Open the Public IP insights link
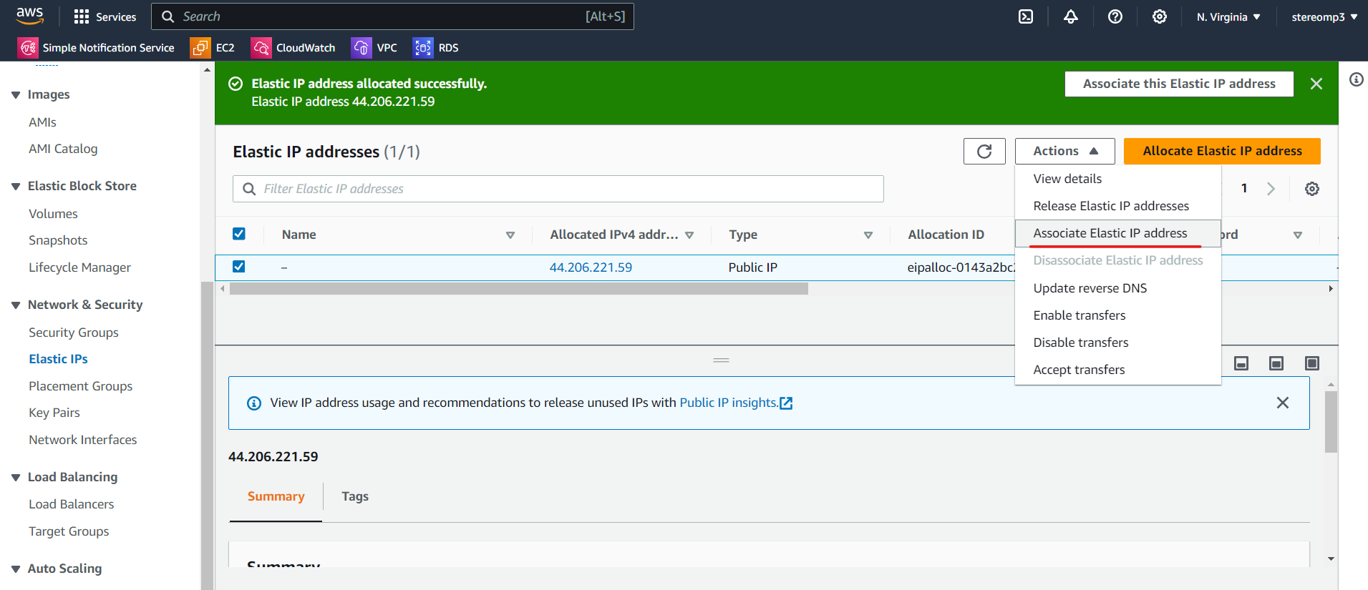This screenshot has width=1368, height=590. tap(736, 403)
